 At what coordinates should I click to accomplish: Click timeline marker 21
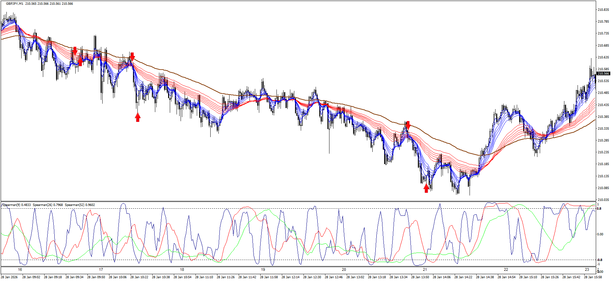click(425, 269)
